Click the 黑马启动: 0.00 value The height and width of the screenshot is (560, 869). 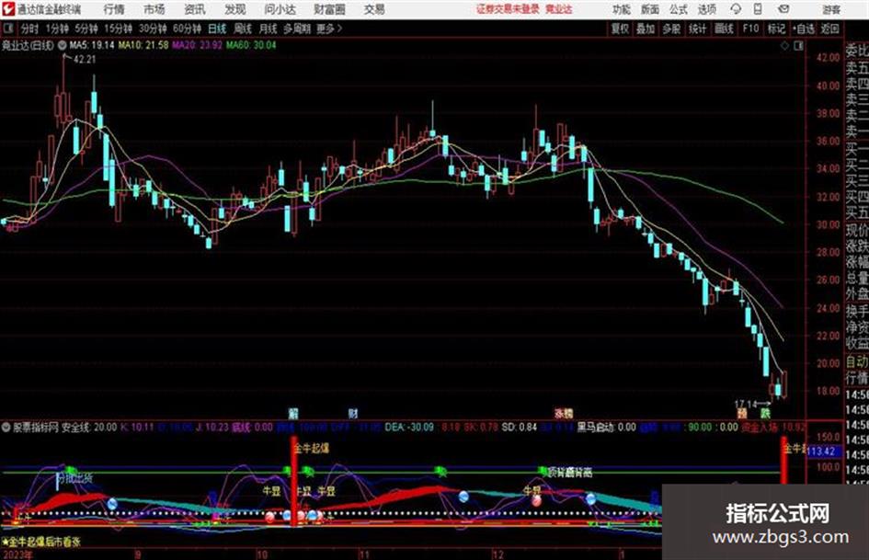point(606,428)
